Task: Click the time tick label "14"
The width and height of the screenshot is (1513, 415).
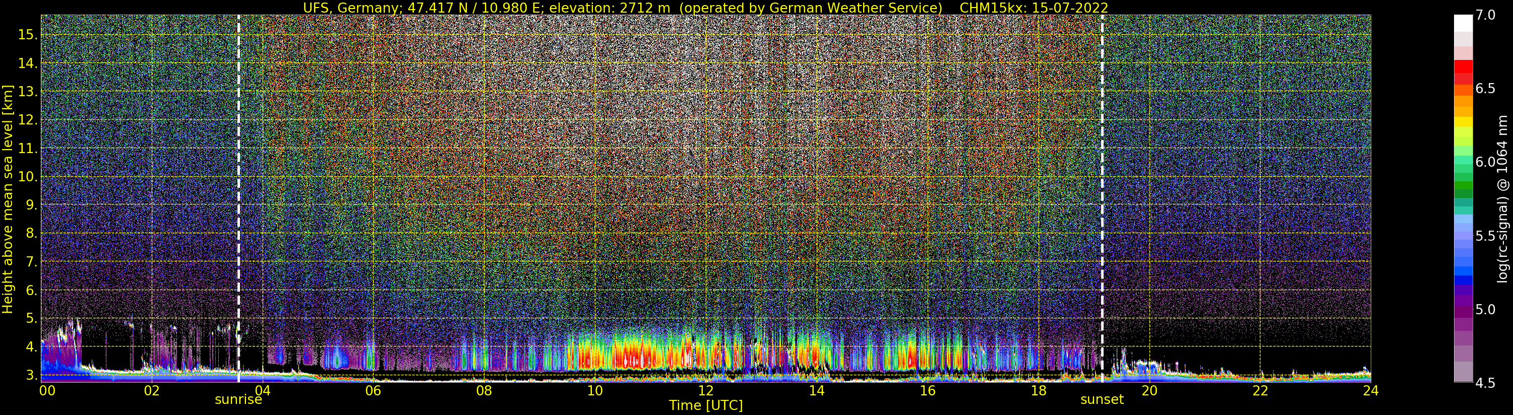Action: point(816,390)
